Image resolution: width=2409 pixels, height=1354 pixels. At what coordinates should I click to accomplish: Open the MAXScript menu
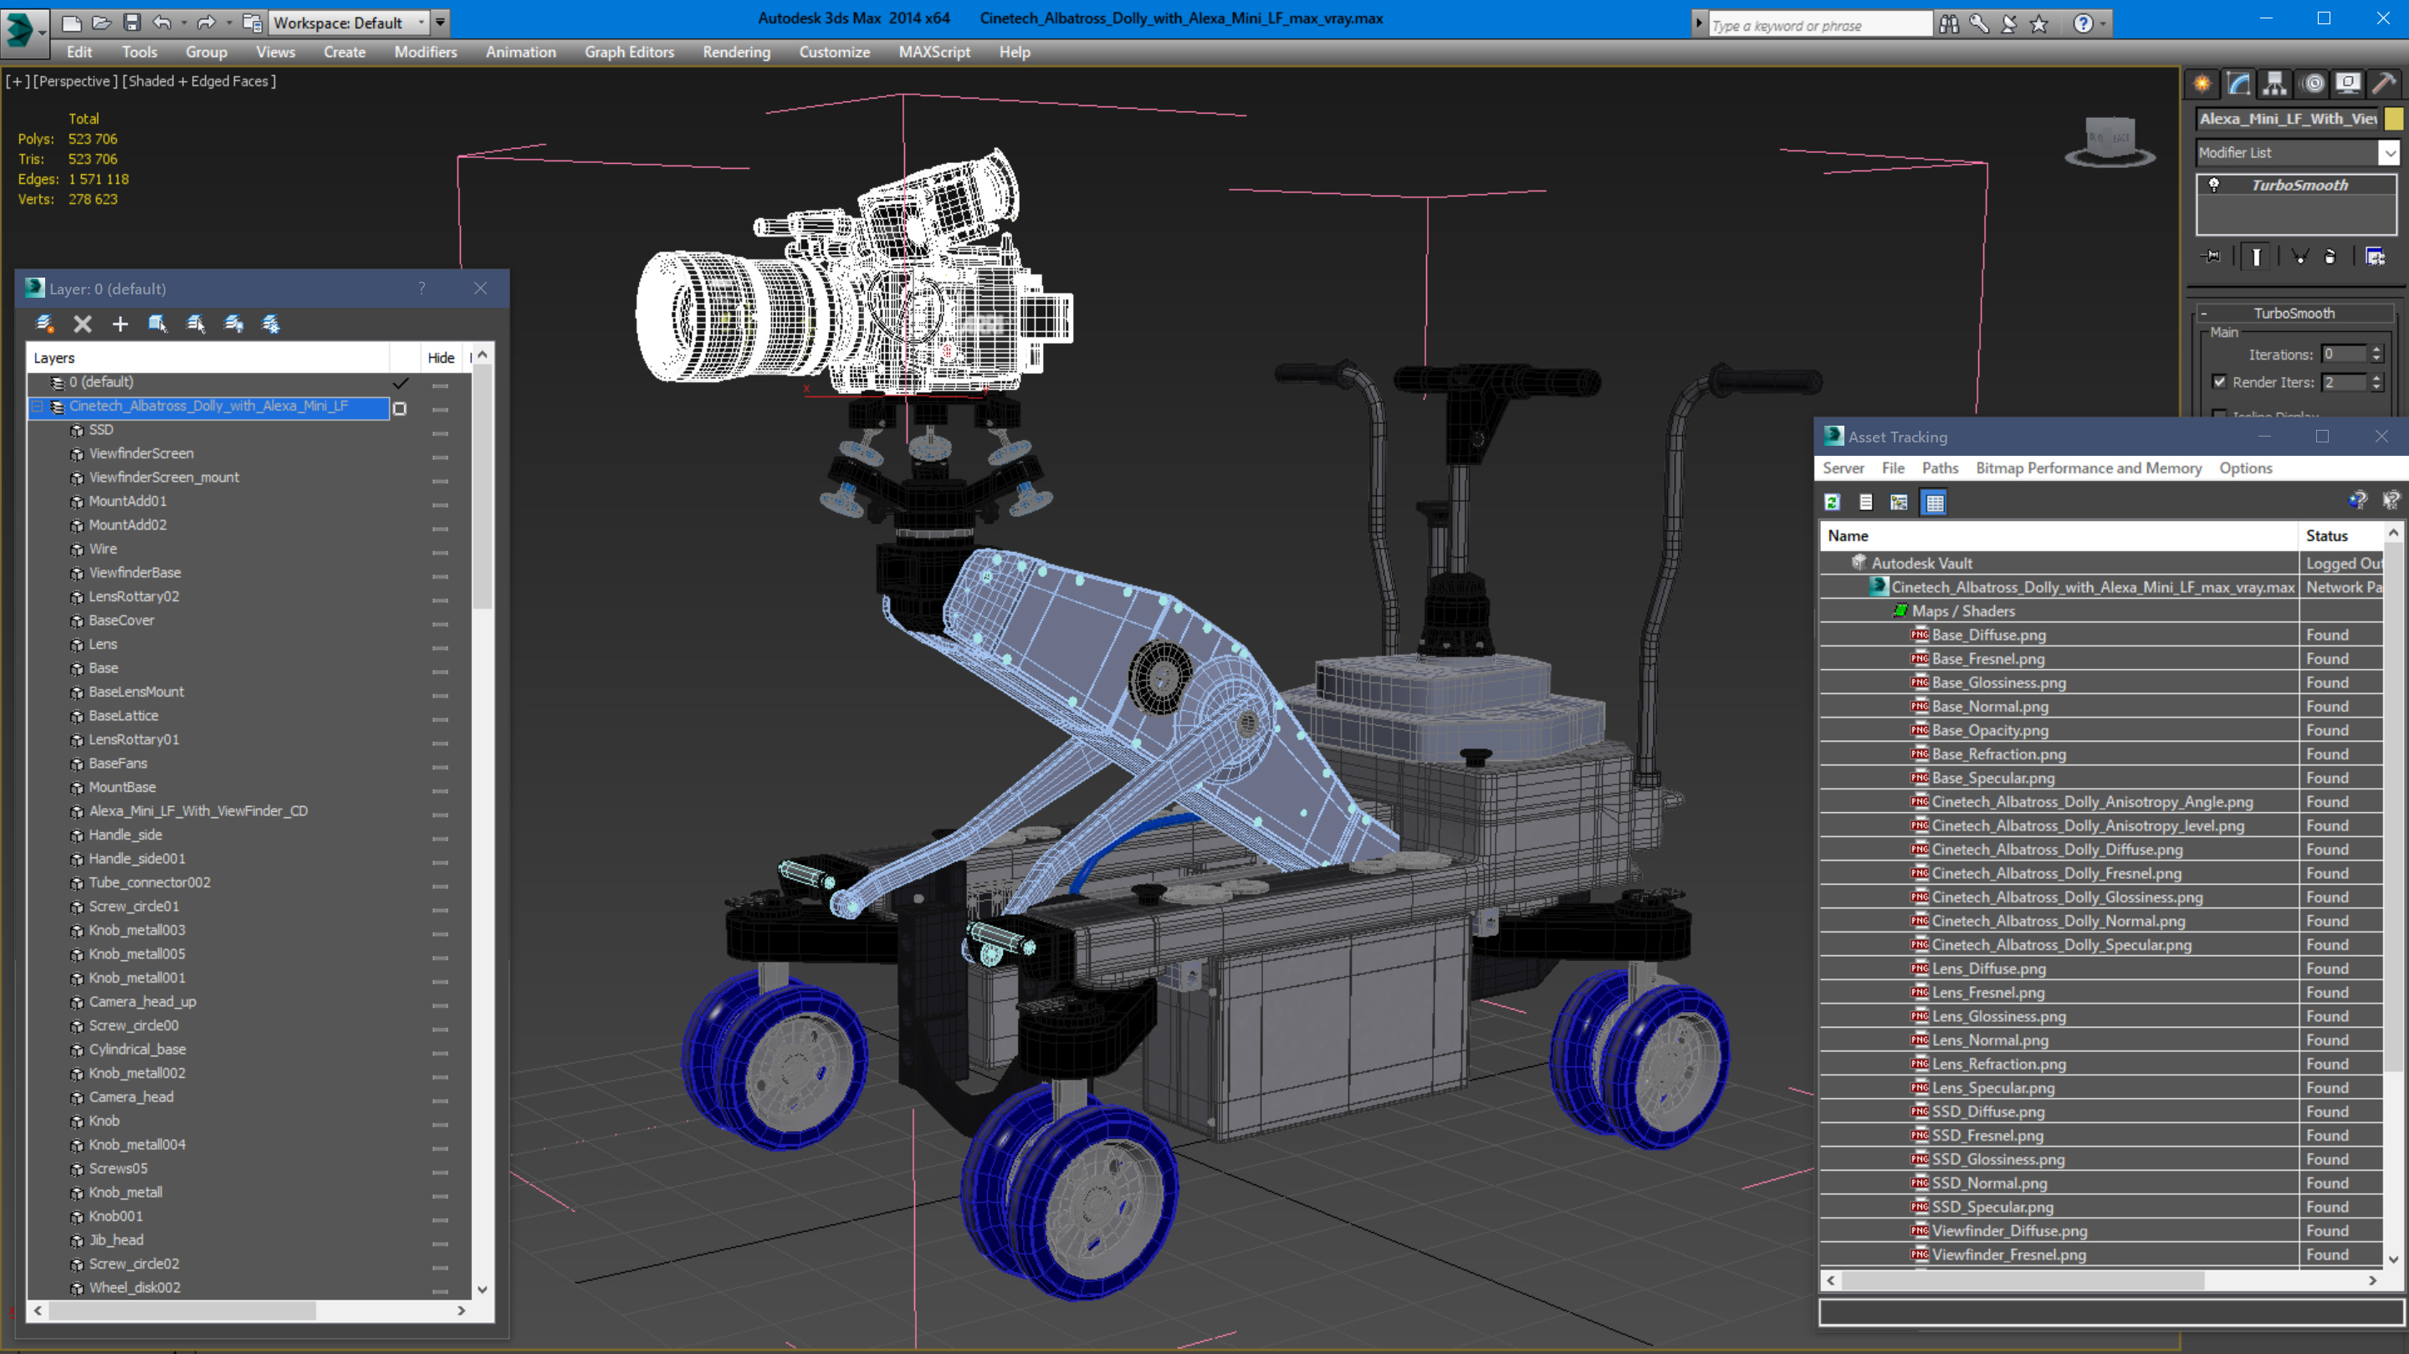(x=934, y=53)
